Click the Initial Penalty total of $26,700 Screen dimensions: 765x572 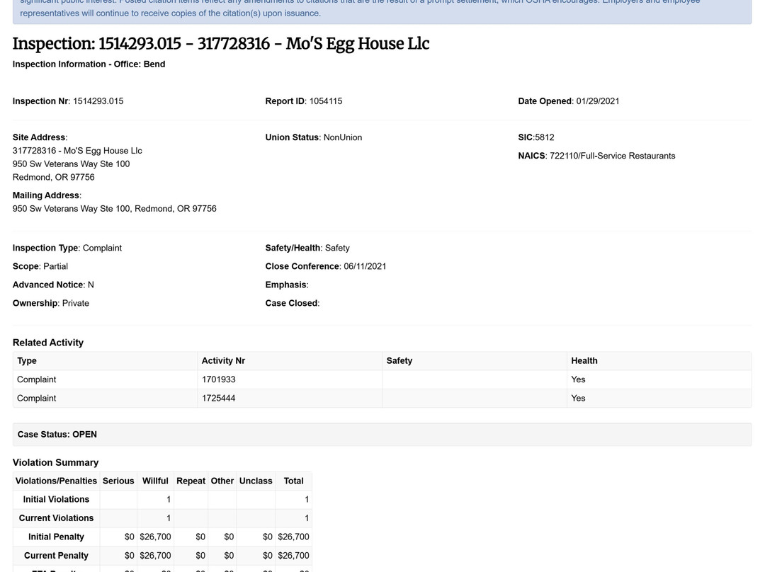point(293,537)
